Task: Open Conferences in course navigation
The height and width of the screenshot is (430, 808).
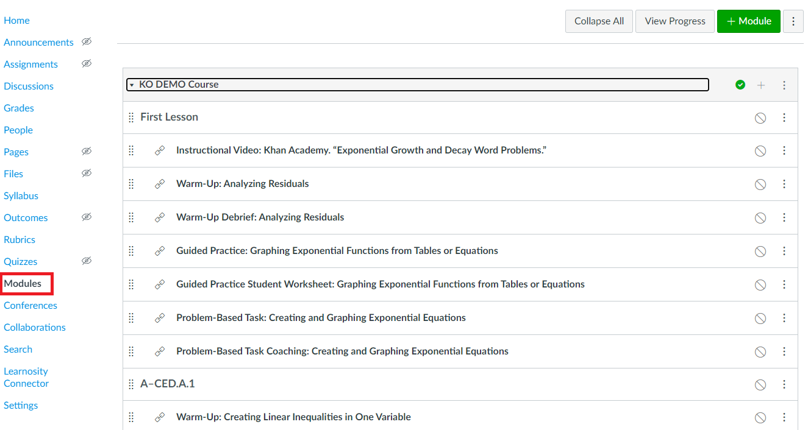Action: click(30, 306)
